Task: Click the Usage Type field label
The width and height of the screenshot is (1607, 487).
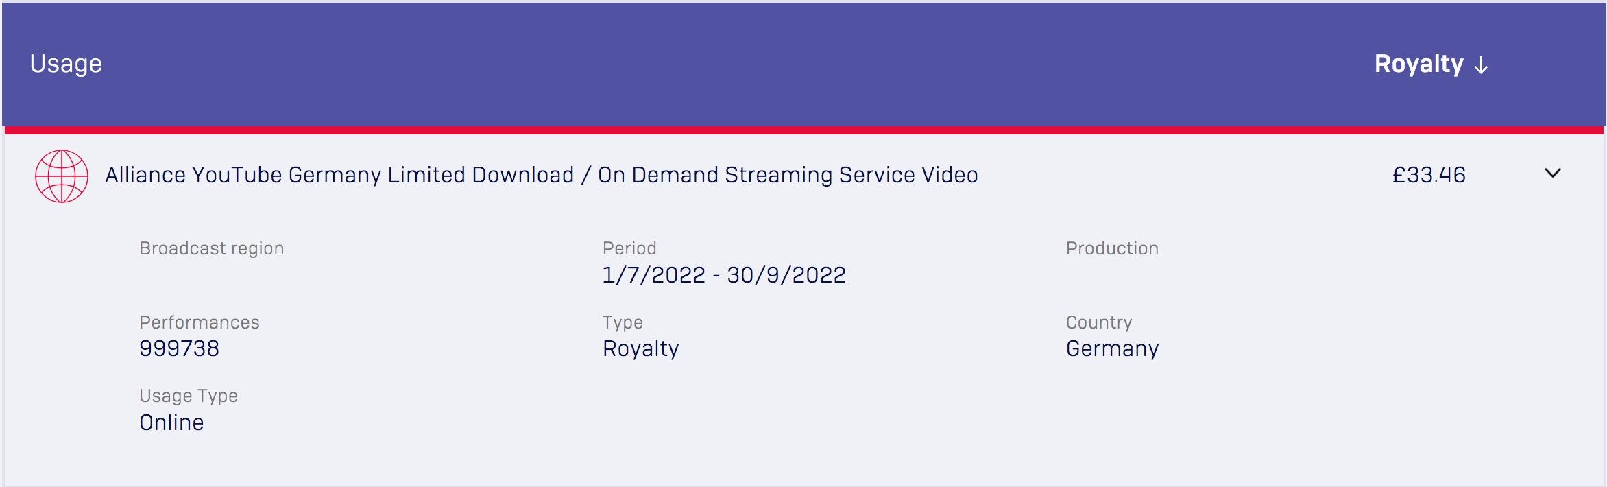Action: pyautogui.click(x=188, y=396)
